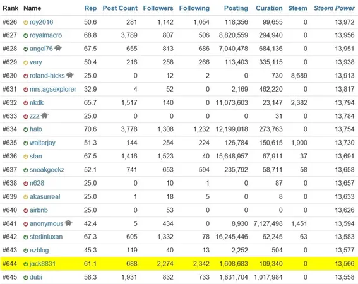Viewport: 358px width, 284px height.
Task: Sort table by Post Count header
Action: point(120,8)
